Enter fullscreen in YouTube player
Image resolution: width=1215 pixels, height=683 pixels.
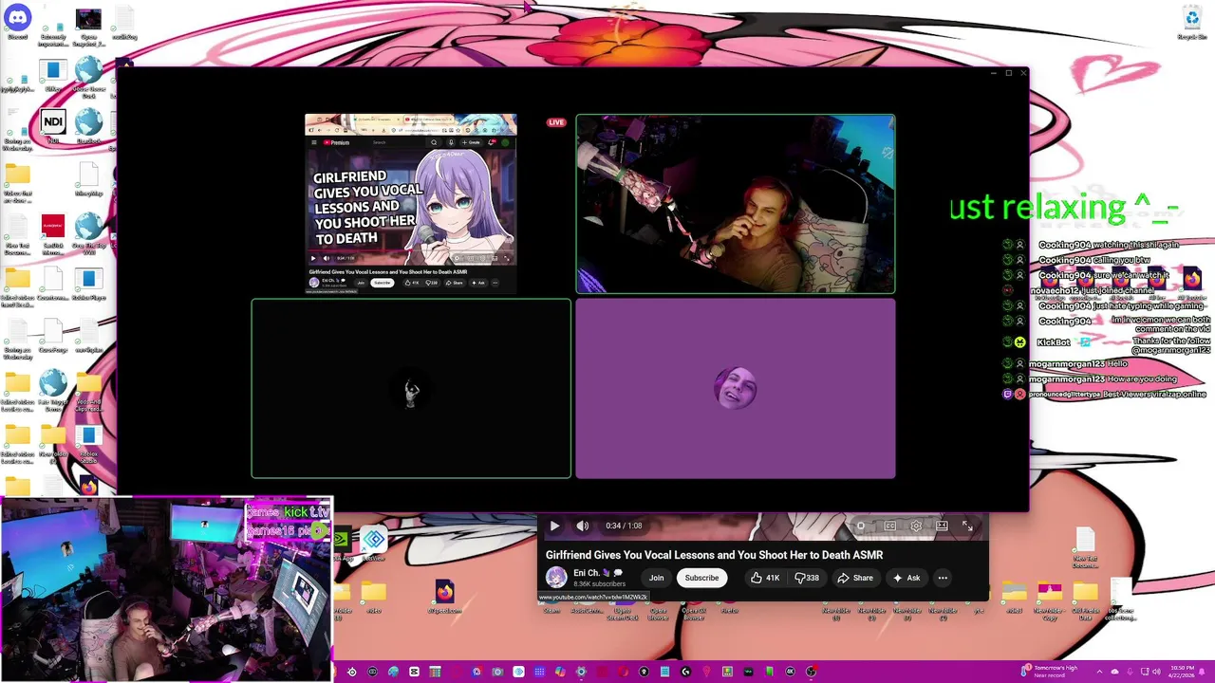coord(967,526)
